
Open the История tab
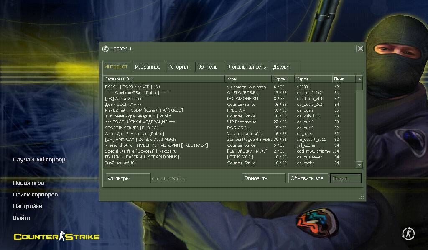180,67
